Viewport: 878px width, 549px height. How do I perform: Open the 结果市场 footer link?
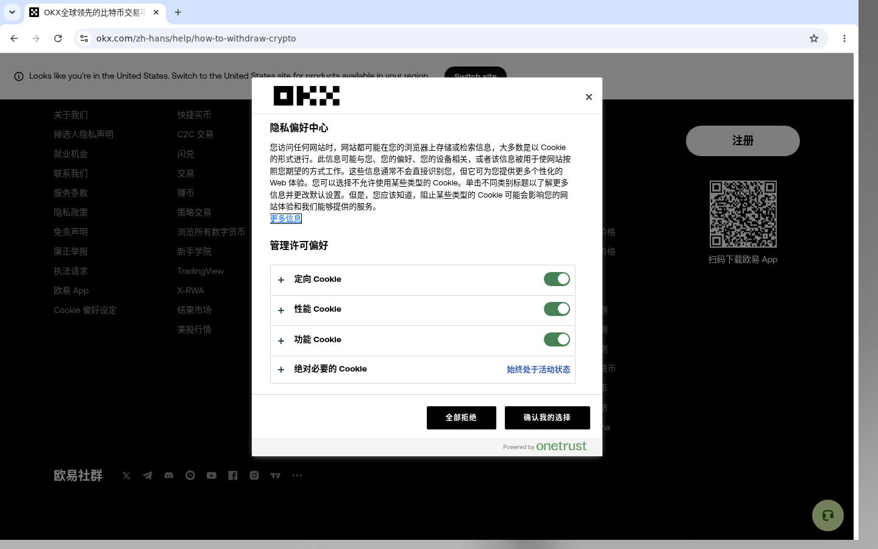195,310
